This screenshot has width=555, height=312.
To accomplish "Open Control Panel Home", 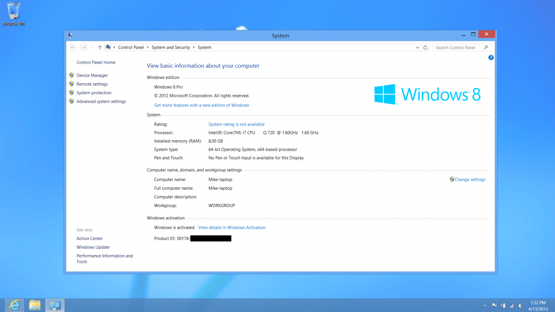I will 96,62.
